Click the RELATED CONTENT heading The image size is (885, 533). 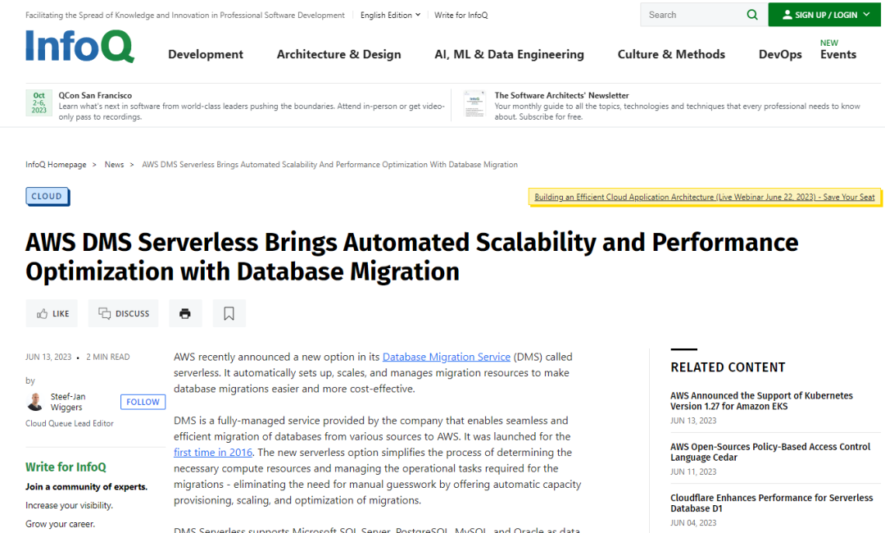(x=728, y=367)
